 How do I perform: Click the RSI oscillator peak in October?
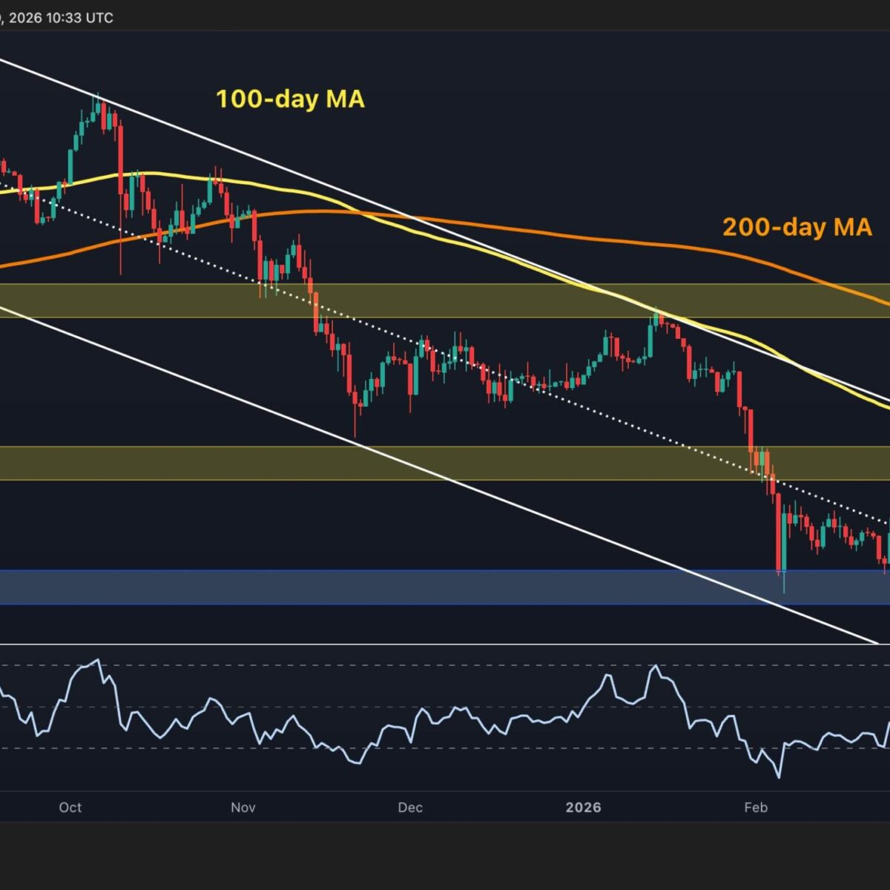tap(96, 659)
